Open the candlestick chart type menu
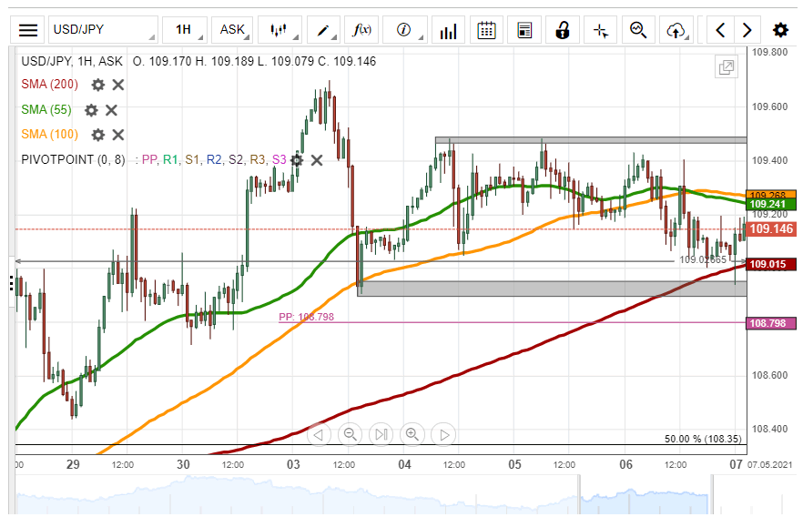Image resolution: width=803 pixels, height=517 pixels. (280, 30)
